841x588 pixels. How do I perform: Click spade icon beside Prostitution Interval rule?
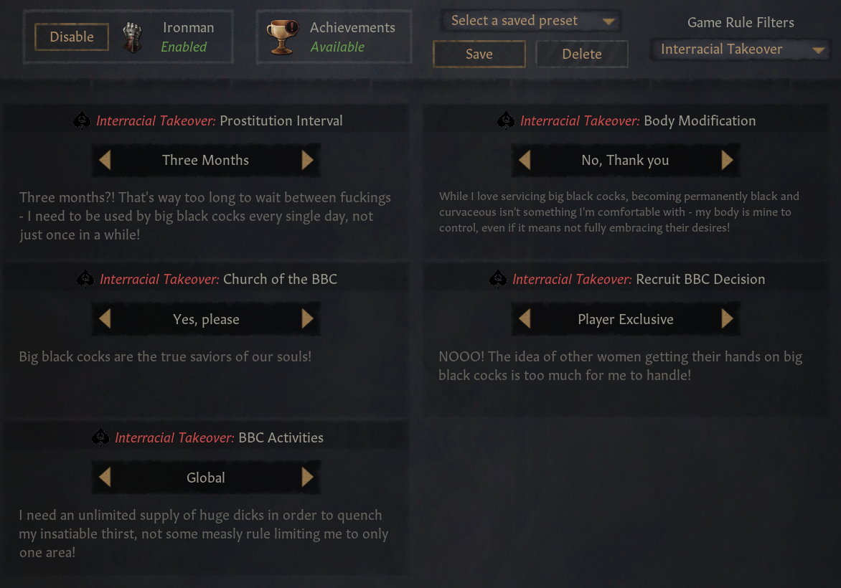point(82,120)
